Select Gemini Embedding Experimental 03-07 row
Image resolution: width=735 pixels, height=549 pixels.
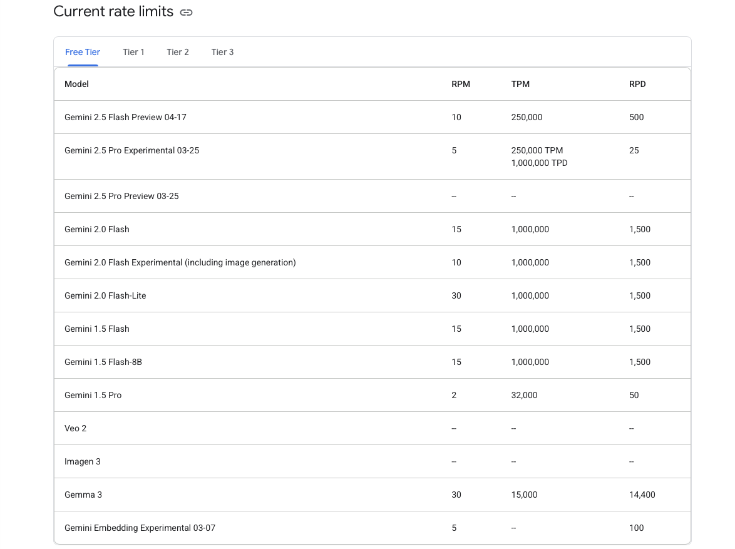[372, 528]
